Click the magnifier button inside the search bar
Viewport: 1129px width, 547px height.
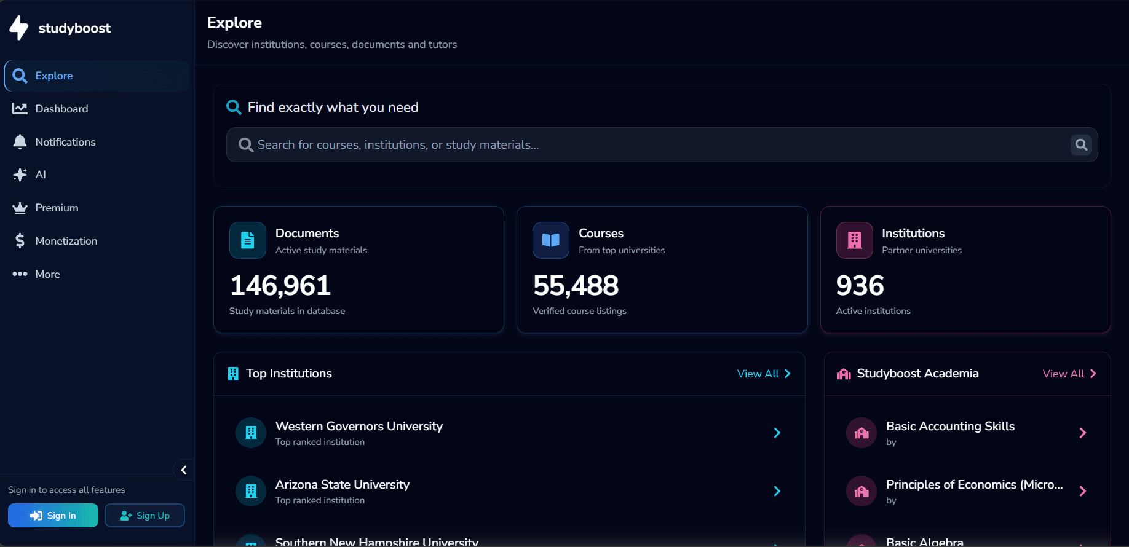pyautogui.click(x=1081, y=145)
